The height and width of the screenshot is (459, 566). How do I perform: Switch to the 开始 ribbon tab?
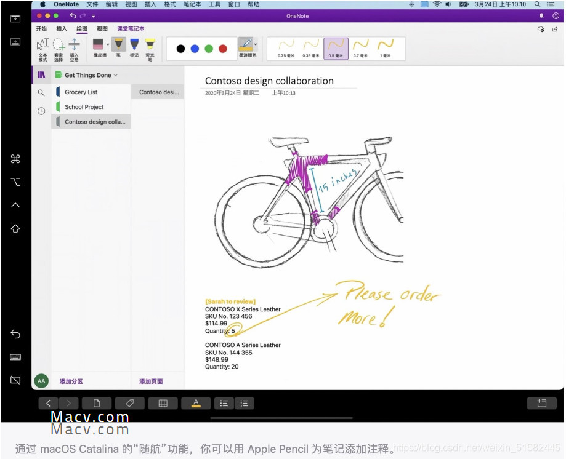(41, 28)
